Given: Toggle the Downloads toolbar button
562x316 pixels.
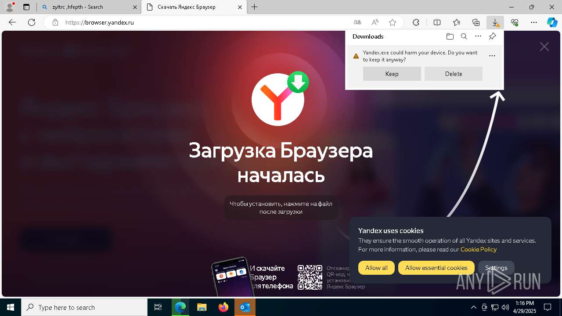Looking at the screenshot, I should point(495,22).
